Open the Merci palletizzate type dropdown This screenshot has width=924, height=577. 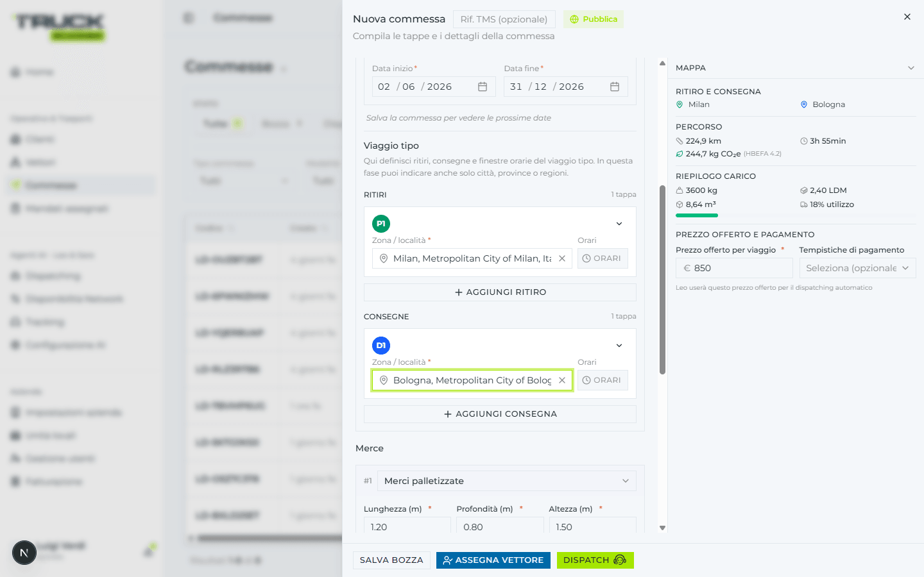(x=506, y=481)
